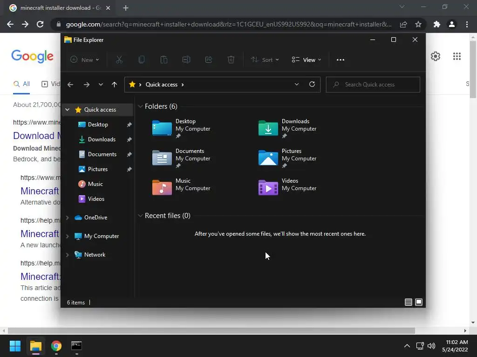The image size is (477, 357).
Task: Open Chrome's three-dot menu
Action: [467, 24]
